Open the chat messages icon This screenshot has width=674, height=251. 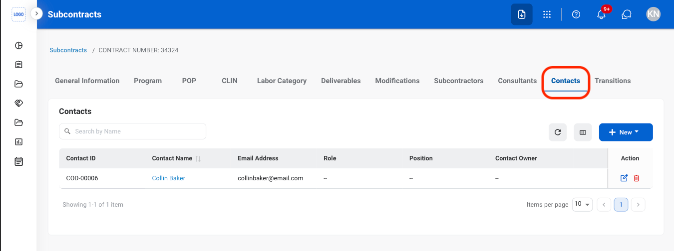pyautogui.click(x=627, y=14)
